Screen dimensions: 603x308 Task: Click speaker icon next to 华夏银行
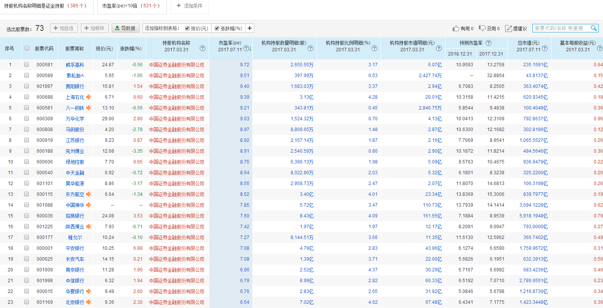coord(89,291)
